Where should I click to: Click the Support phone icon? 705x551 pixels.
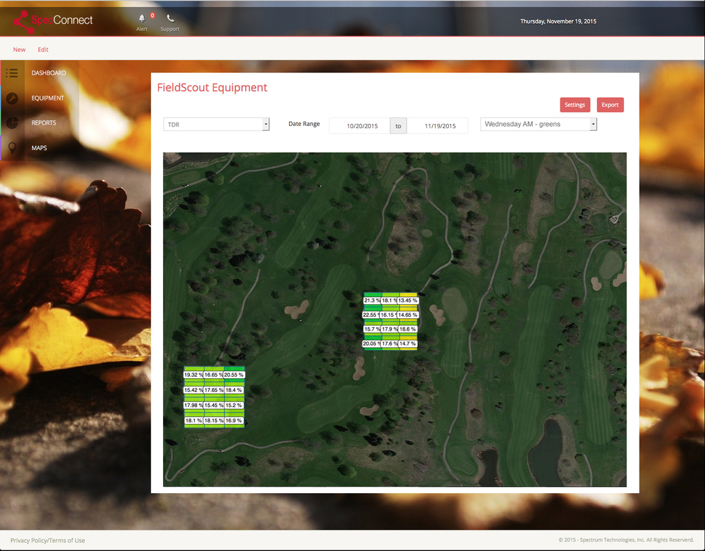click(x=170, y=19)
